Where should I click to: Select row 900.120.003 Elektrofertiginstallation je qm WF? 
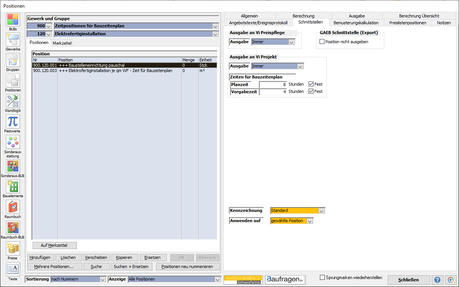point(124,71)
